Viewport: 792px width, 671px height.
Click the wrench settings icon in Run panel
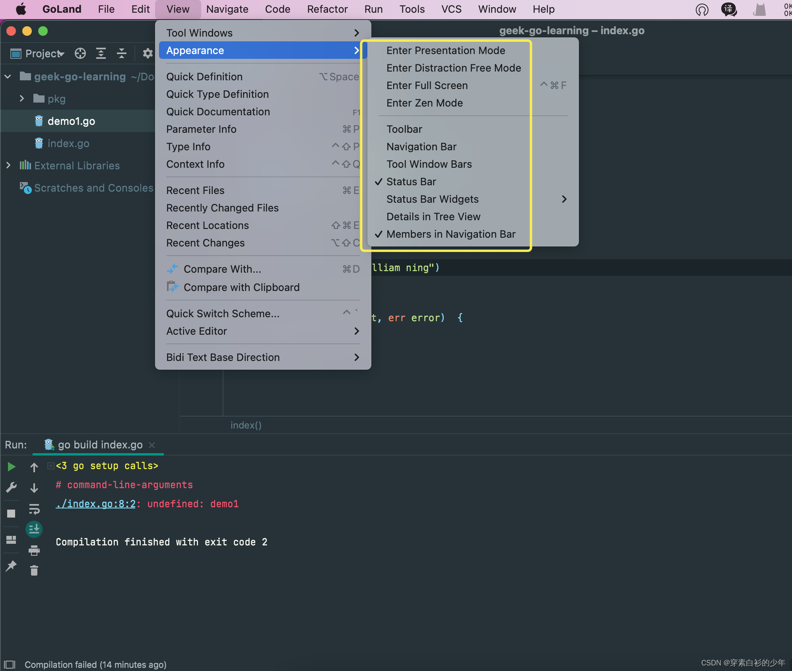12,487
